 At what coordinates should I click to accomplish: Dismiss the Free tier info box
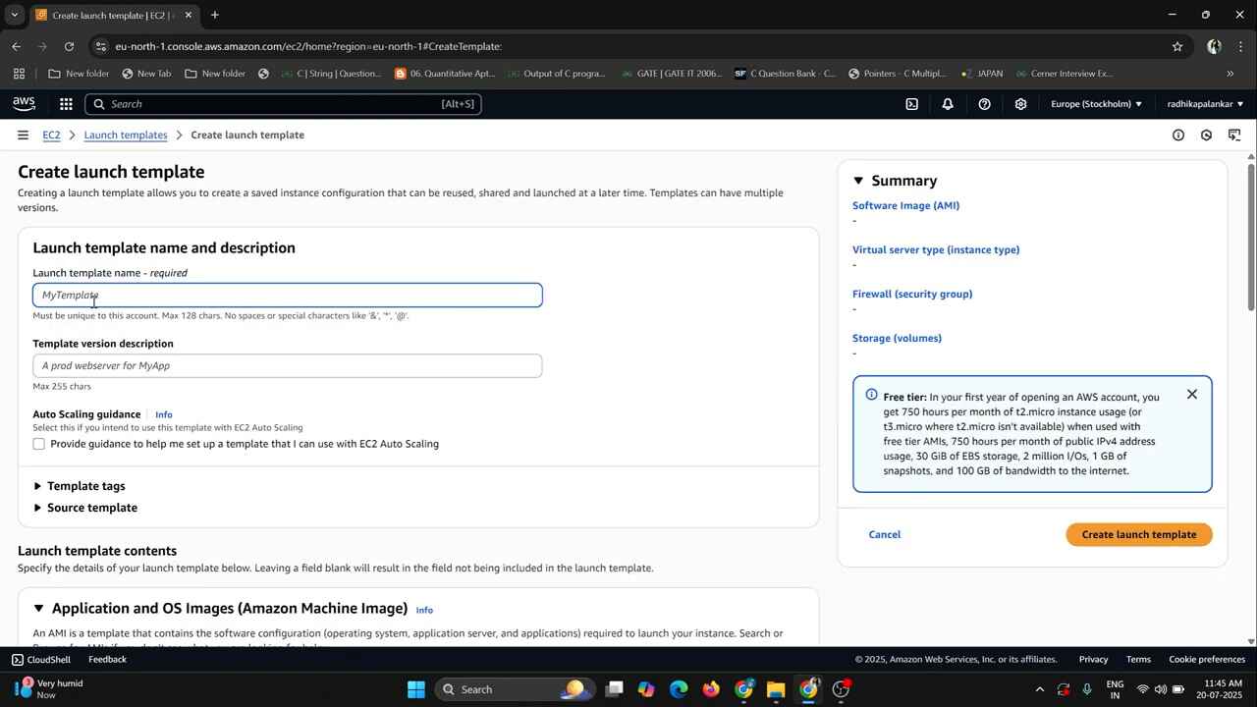[1192, 394]
